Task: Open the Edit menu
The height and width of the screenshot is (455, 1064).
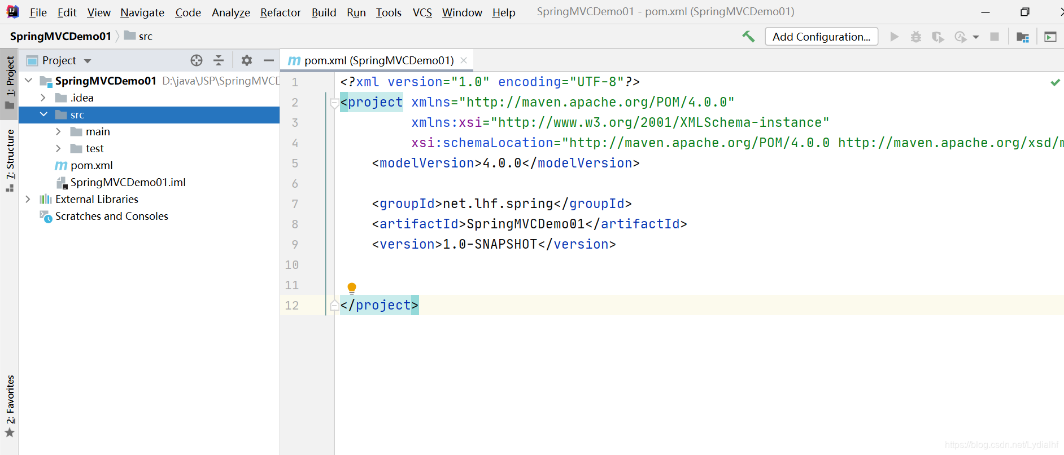Action: pyautogui.click(x=67, y=12)
